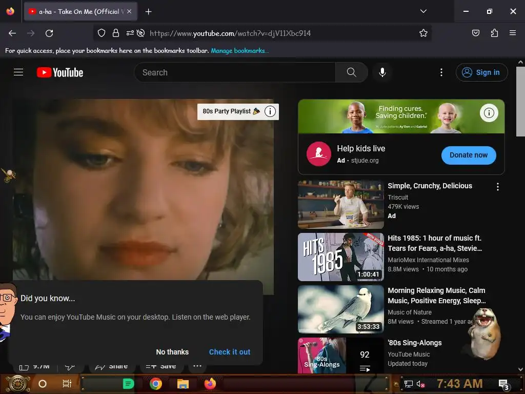Open Save to Pocket icon
This screenshot has height=394, width=525.
click(475, 33)
